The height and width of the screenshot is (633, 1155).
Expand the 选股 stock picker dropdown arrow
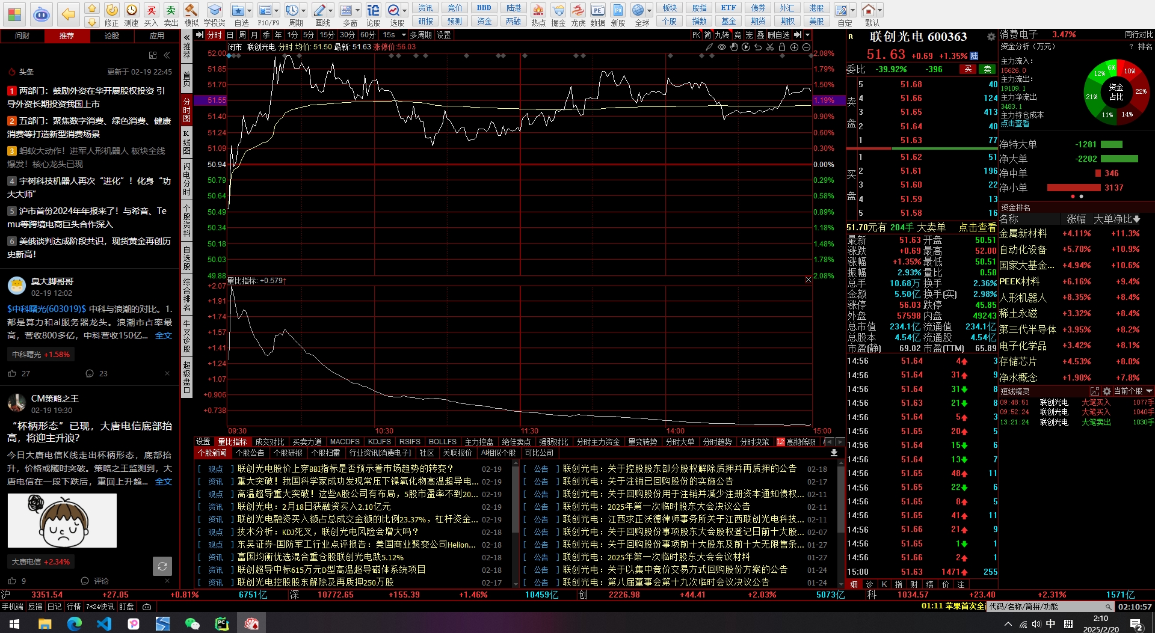tap(404, 10)
